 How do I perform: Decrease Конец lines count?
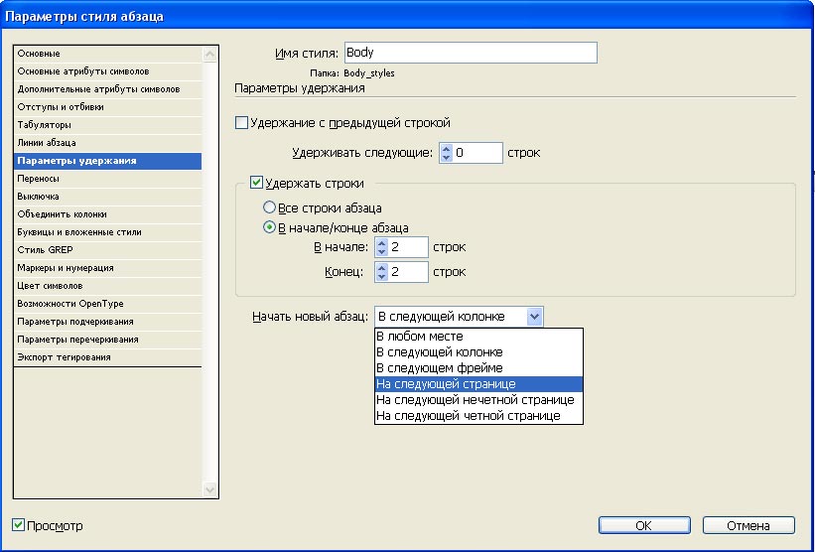381,277
